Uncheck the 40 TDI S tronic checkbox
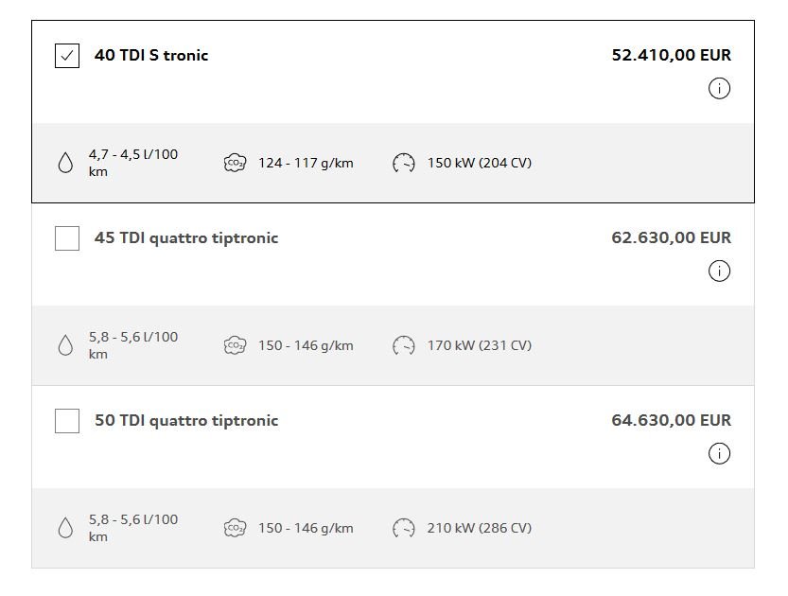The image size is (788, 596). click(67, 55)
